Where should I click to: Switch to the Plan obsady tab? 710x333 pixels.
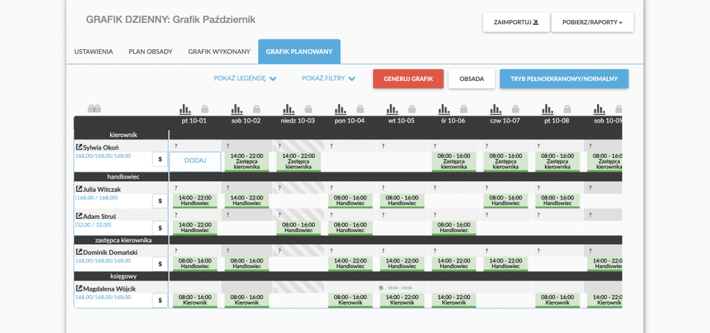[x=150, y=52]
